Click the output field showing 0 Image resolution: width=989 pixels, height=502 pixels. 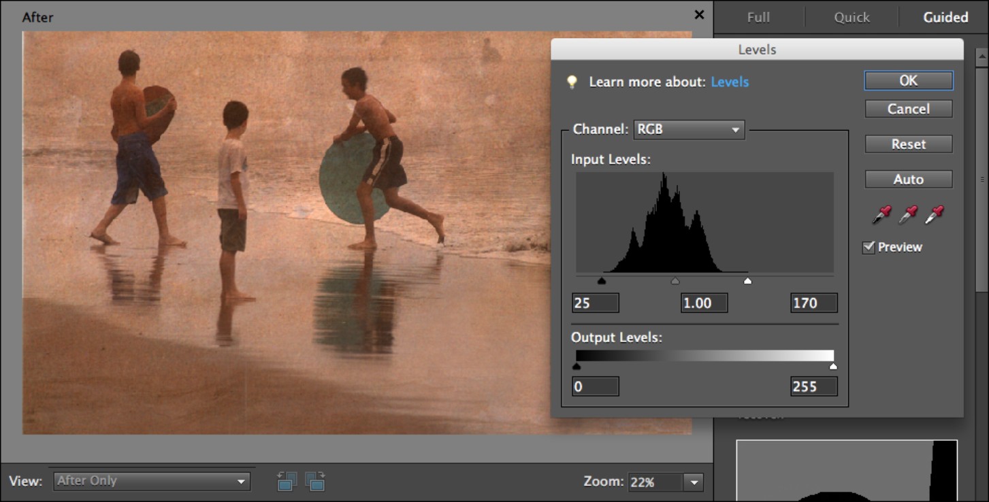tap(596, 386)
